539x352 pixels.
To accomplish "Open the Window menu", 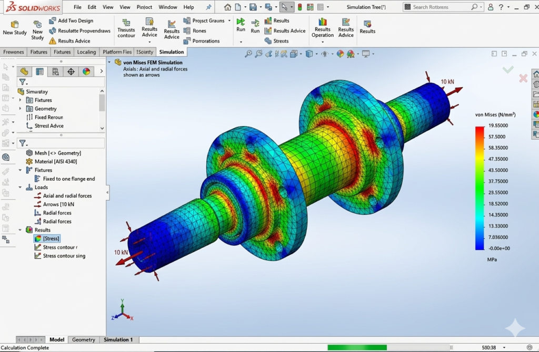I will 167,7.
